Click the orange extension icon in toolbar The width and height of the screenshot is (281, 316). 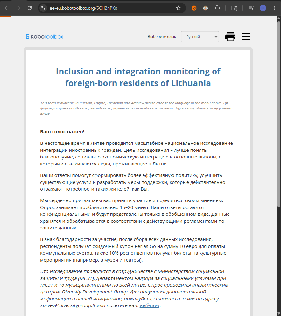194,8
